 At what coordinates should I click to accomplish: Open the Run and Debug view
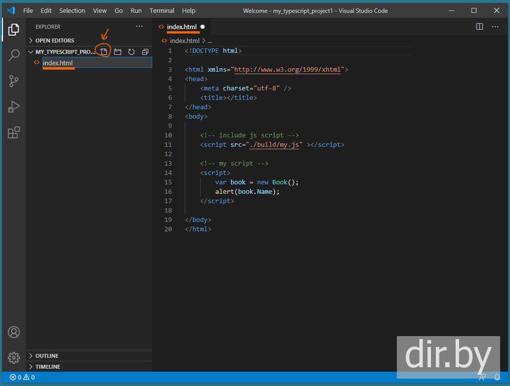pyautogui.click(x=14, y=107)
